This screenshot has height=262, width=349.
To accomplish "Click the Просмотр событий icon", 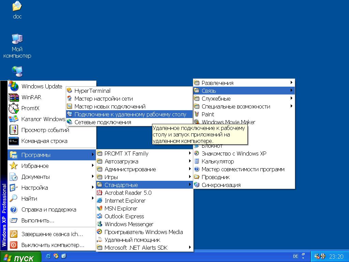I will pos(14,130).
